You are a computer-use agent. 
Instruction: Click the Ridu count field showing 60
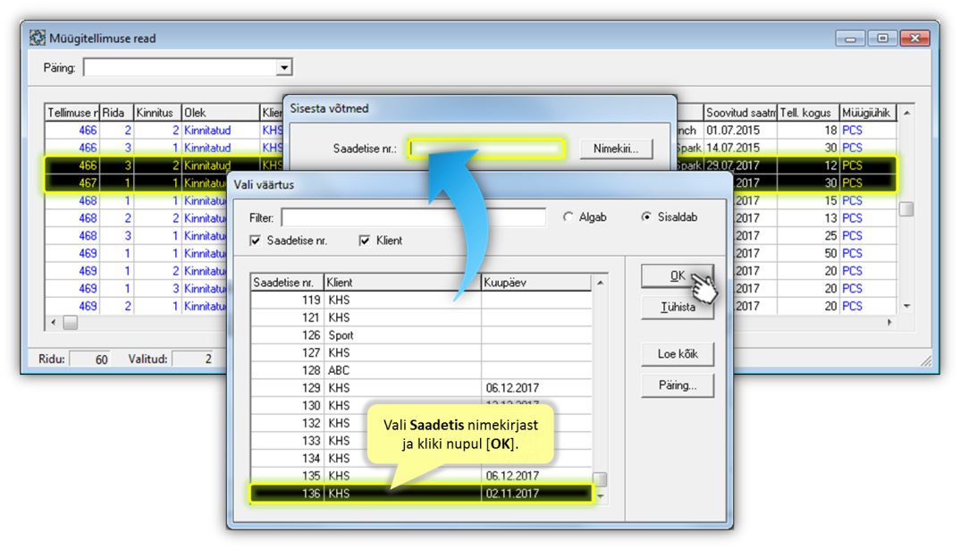click(90, 360)
